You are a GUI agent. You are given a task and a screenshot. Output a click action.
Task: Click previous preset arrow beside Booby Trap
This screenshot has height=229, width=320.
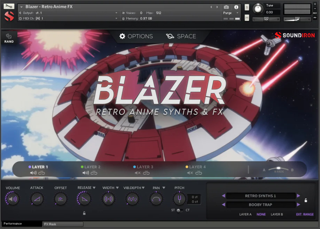point(224,205)
